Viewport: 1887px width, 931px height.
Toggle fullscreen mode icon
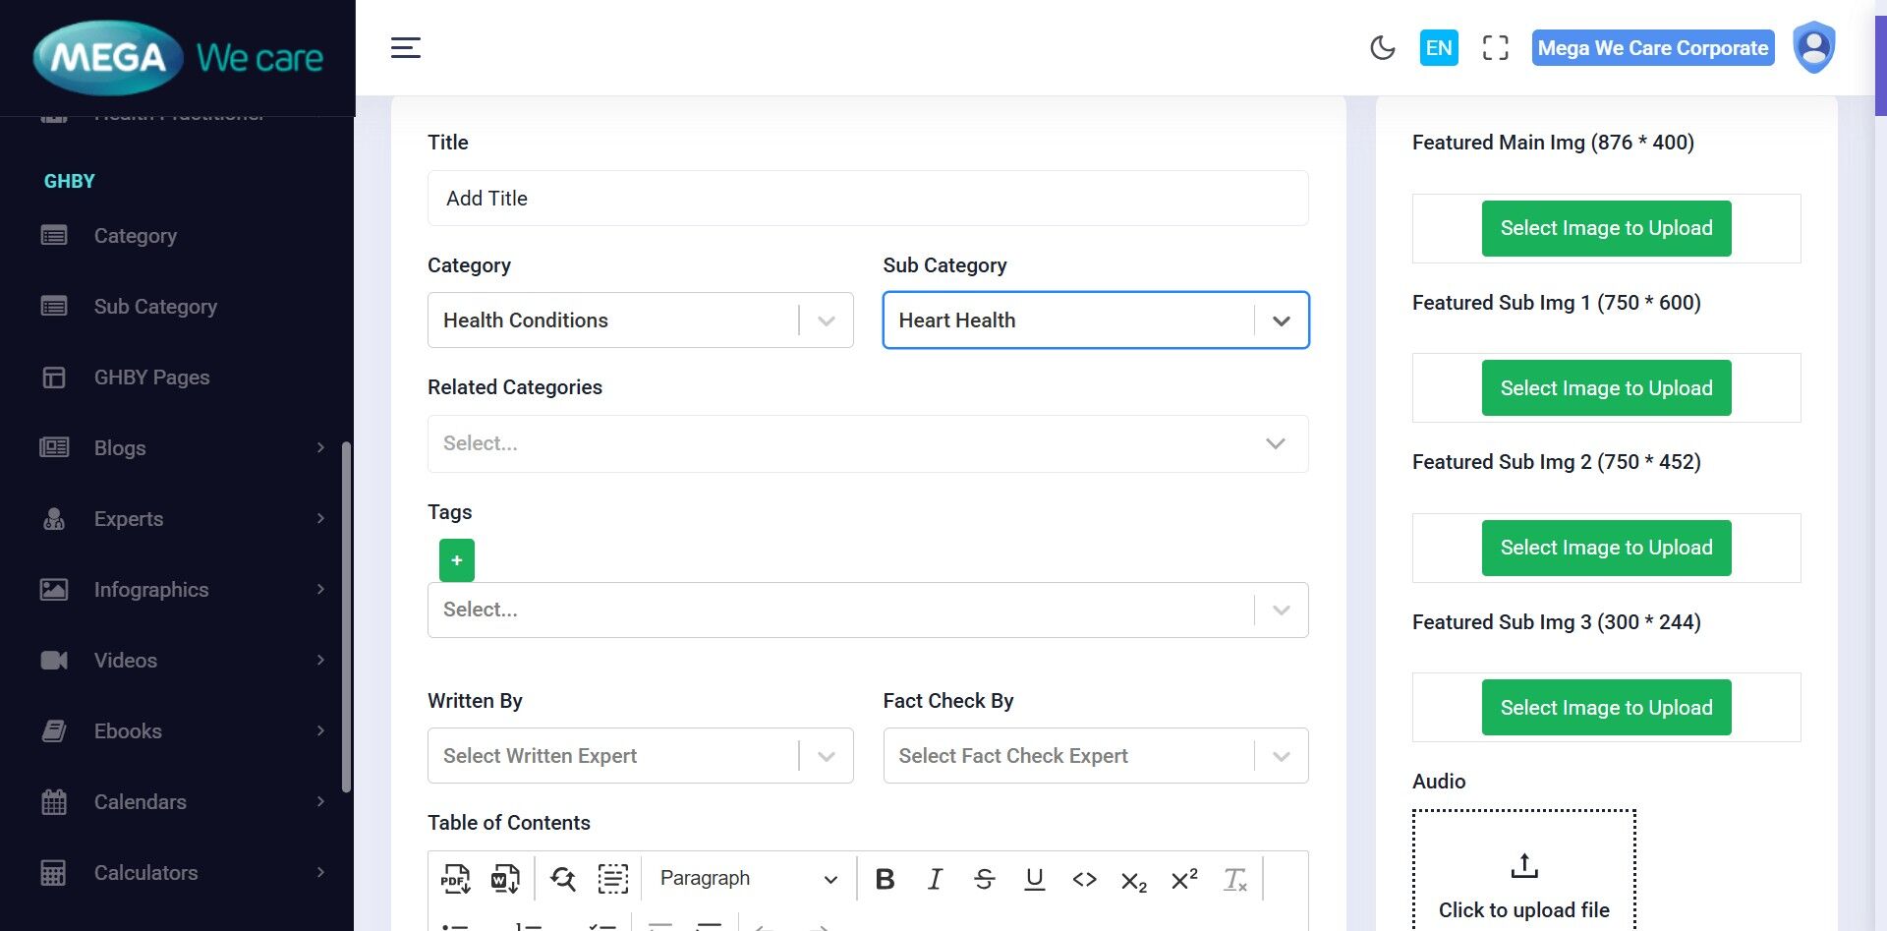point(1495,48)
